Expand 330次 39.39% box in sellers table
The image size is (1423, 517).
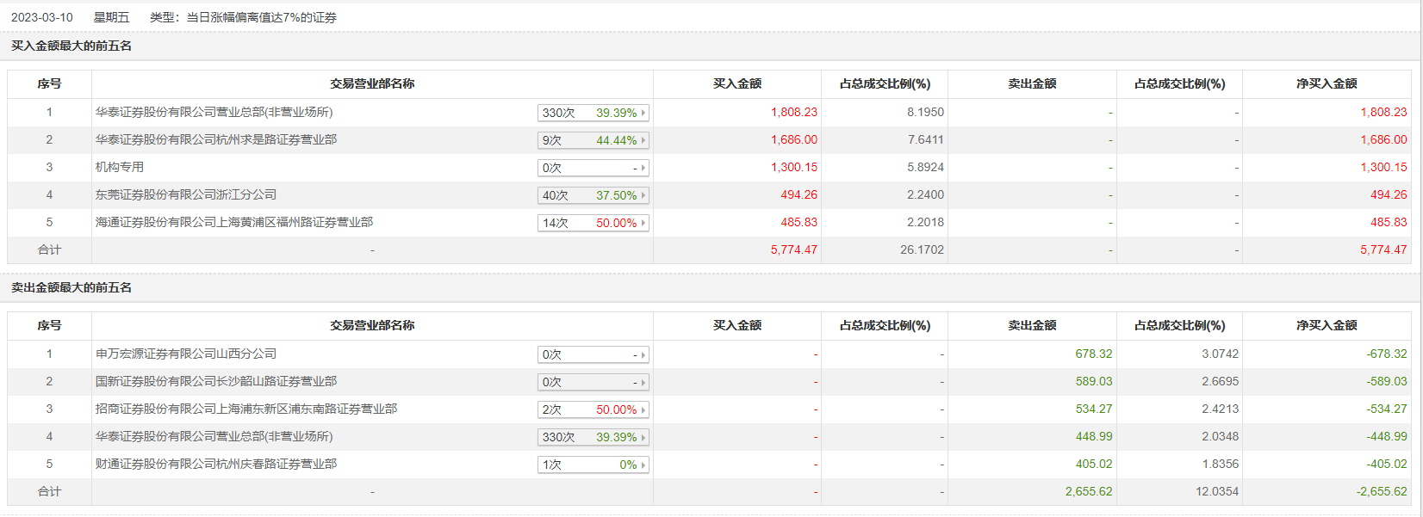pyautogui.click(x=593, y=437)
